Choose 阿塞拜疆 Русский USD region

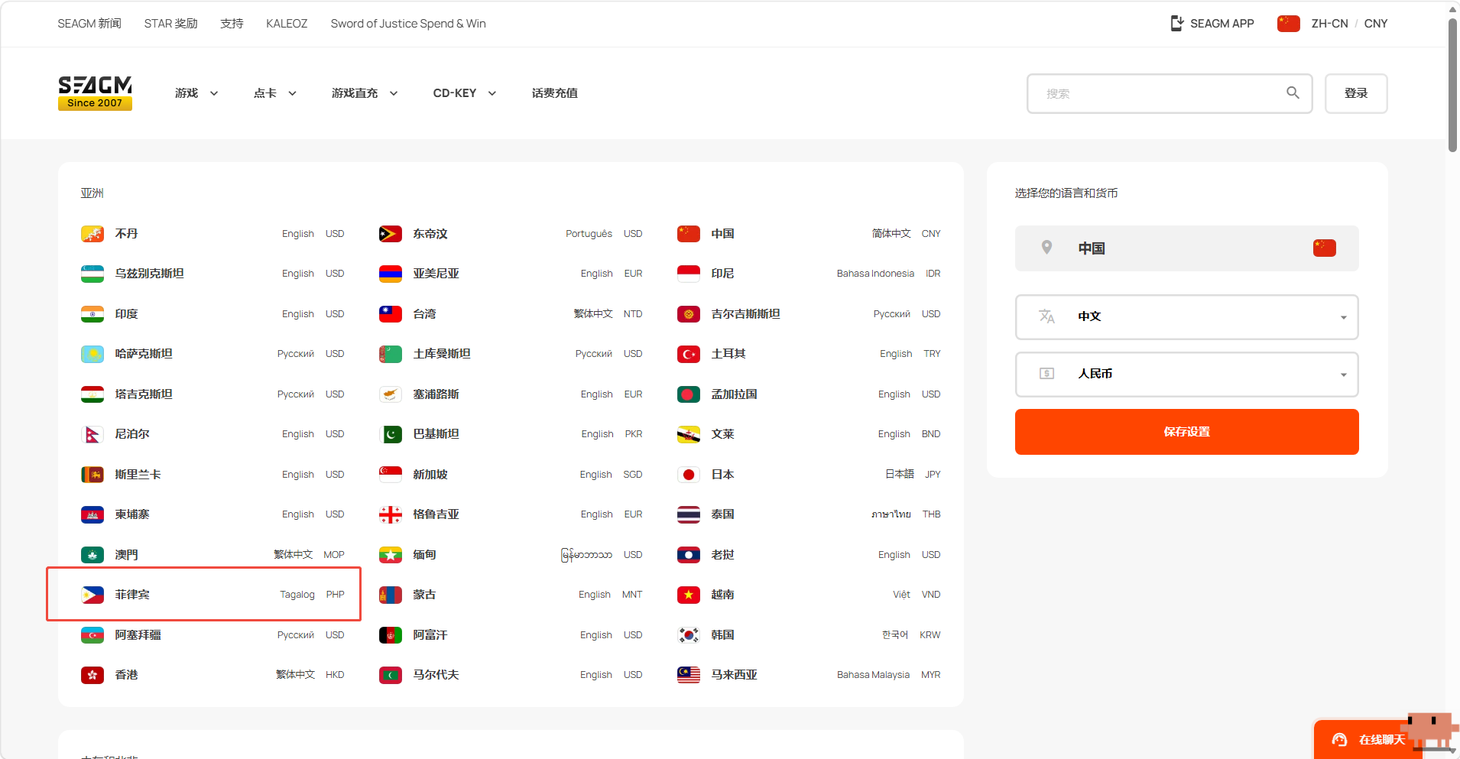213,635
